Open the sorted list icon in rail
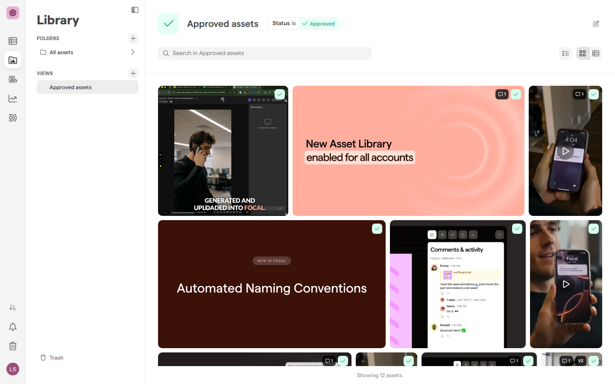The height and width of the screenshot is (384, 615). (x=13, y=307)
